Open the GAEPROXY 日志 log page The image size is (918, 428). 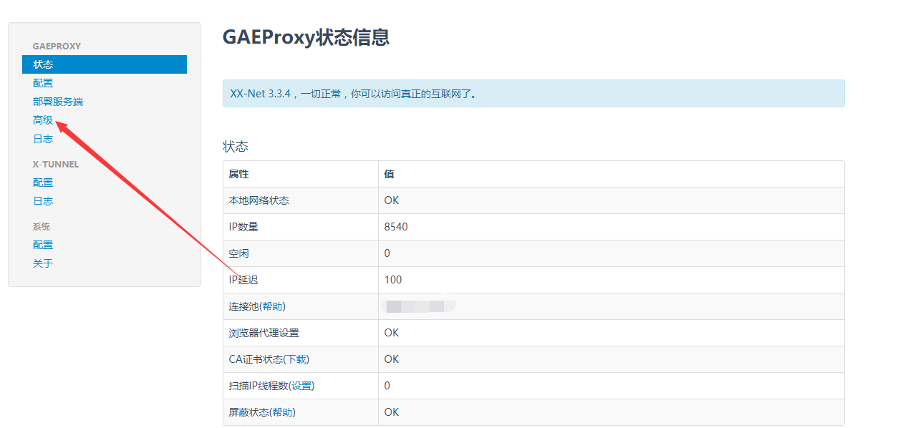pos(42,138)
